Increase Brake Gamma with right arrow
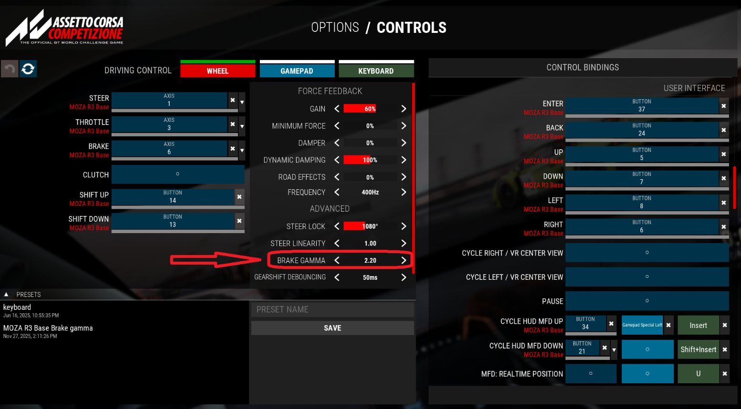The width and height of the screenshot is (741, 409). tap(404, 260)
